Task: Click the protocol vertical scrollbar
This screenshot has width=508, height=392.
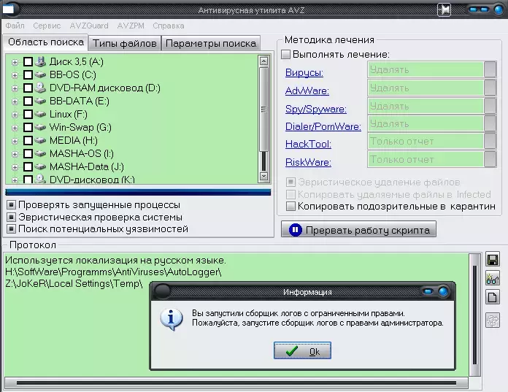Action: [x=475, y=315]
